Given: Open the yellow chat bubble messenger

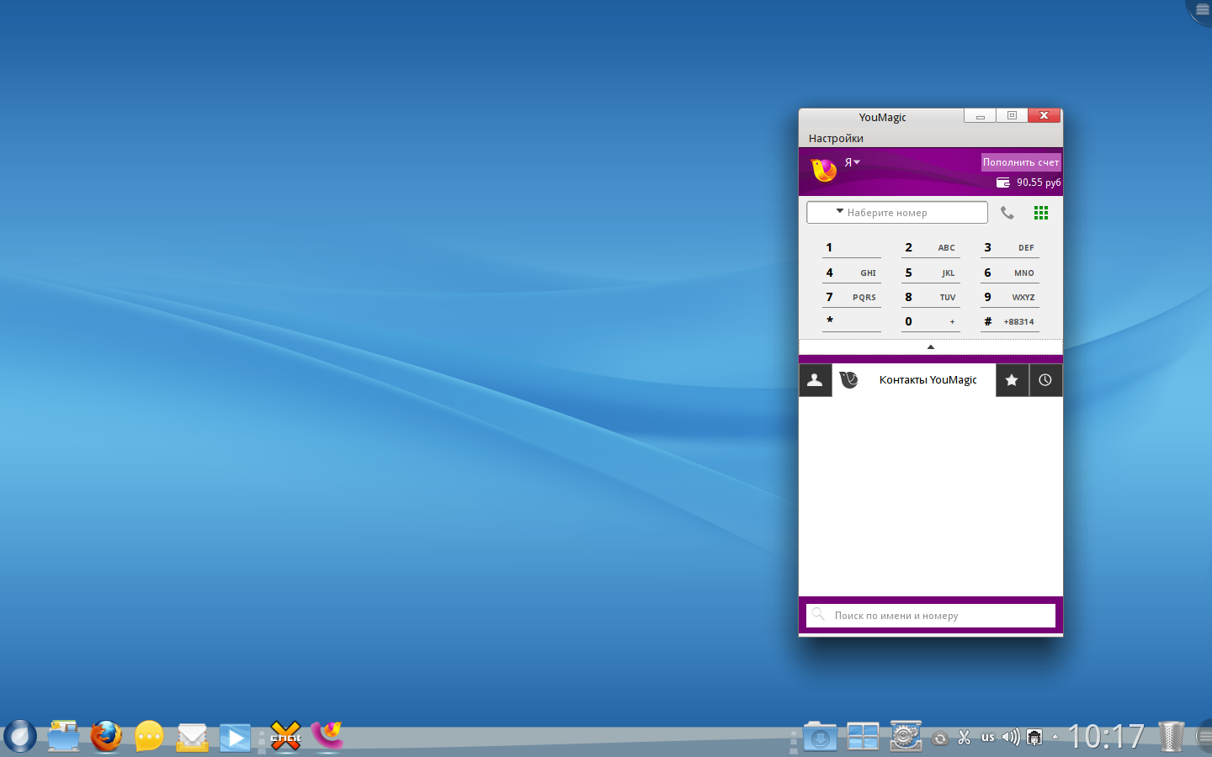Looking at the screenshot, I should (x=149, y=737).
